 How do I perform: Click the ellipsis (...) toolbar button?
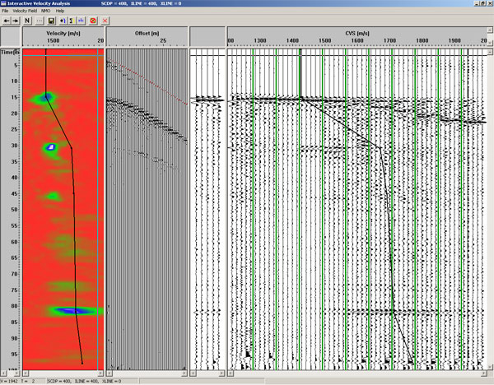tap(39, 19)
